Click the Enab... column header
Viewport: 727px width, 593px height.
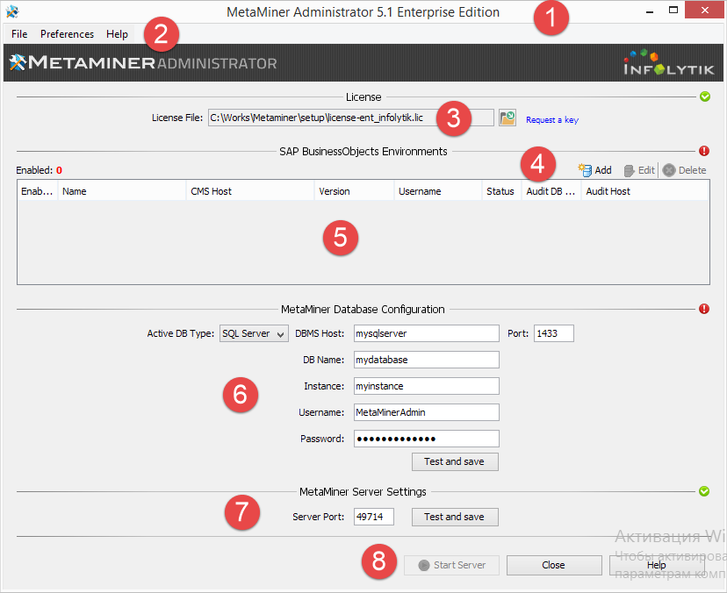(37, 191)
